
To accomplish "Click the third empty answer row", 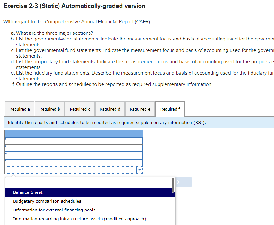I will pos(74,155).
